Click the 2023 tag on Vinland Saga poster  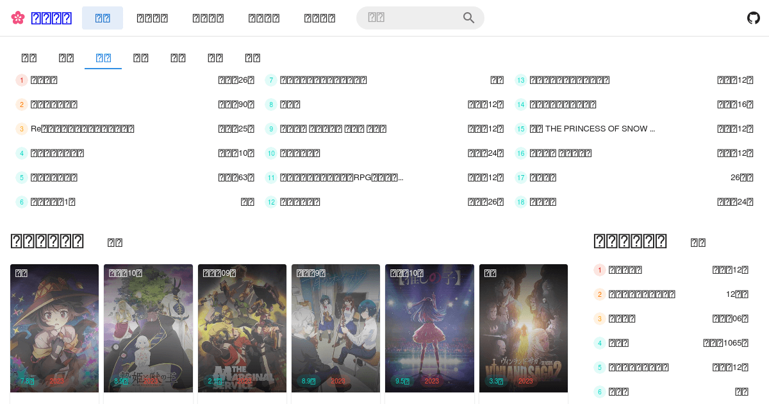525,381
